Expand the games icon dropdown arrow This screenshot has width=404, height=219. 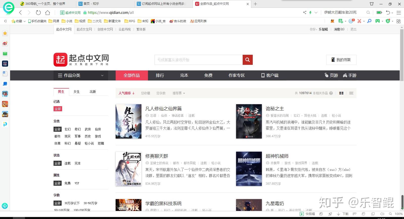(x=382, y=21)
